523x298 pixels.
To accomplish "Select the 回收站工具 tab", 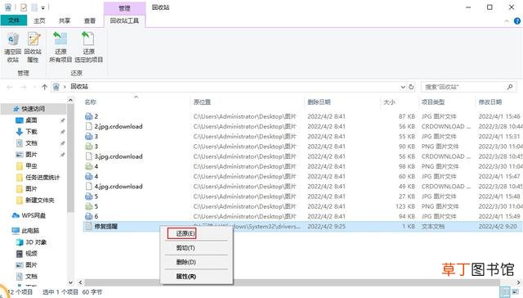I will (124, 20).
